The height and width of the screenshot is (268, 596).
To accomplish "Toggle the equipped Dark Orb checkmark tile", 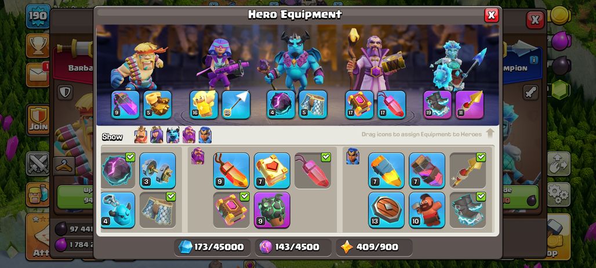I will pos(118,171).
